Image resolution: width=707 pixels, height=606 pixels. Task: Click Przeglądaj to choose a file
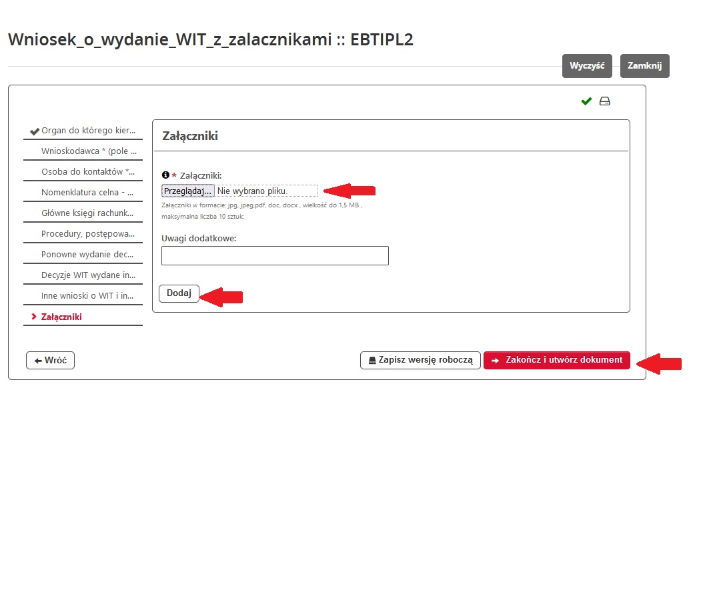point(188,191)
